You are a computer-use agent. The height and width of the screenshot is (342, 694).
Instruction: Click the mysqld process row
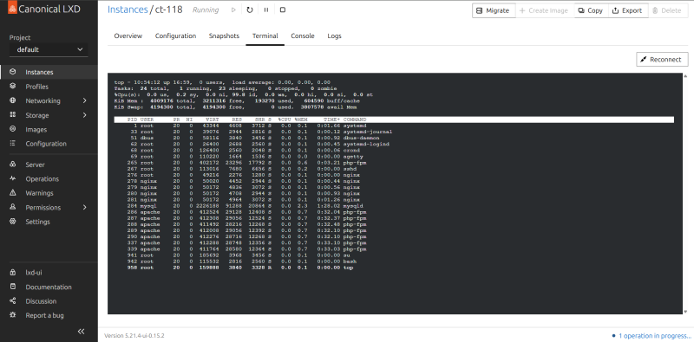pos(246,206)
